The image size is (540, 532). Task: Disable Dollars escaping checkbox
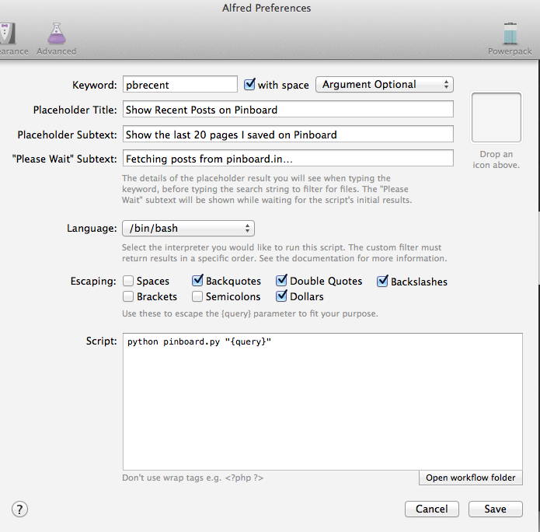pos(281,296)
